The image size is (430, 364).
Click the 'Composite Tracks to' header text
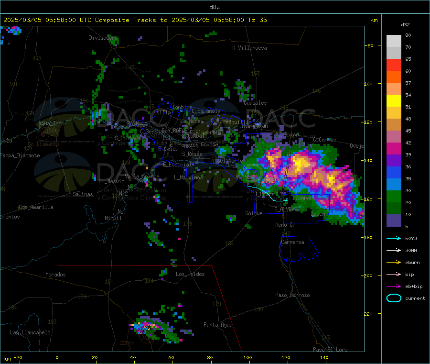coord(131,20)
